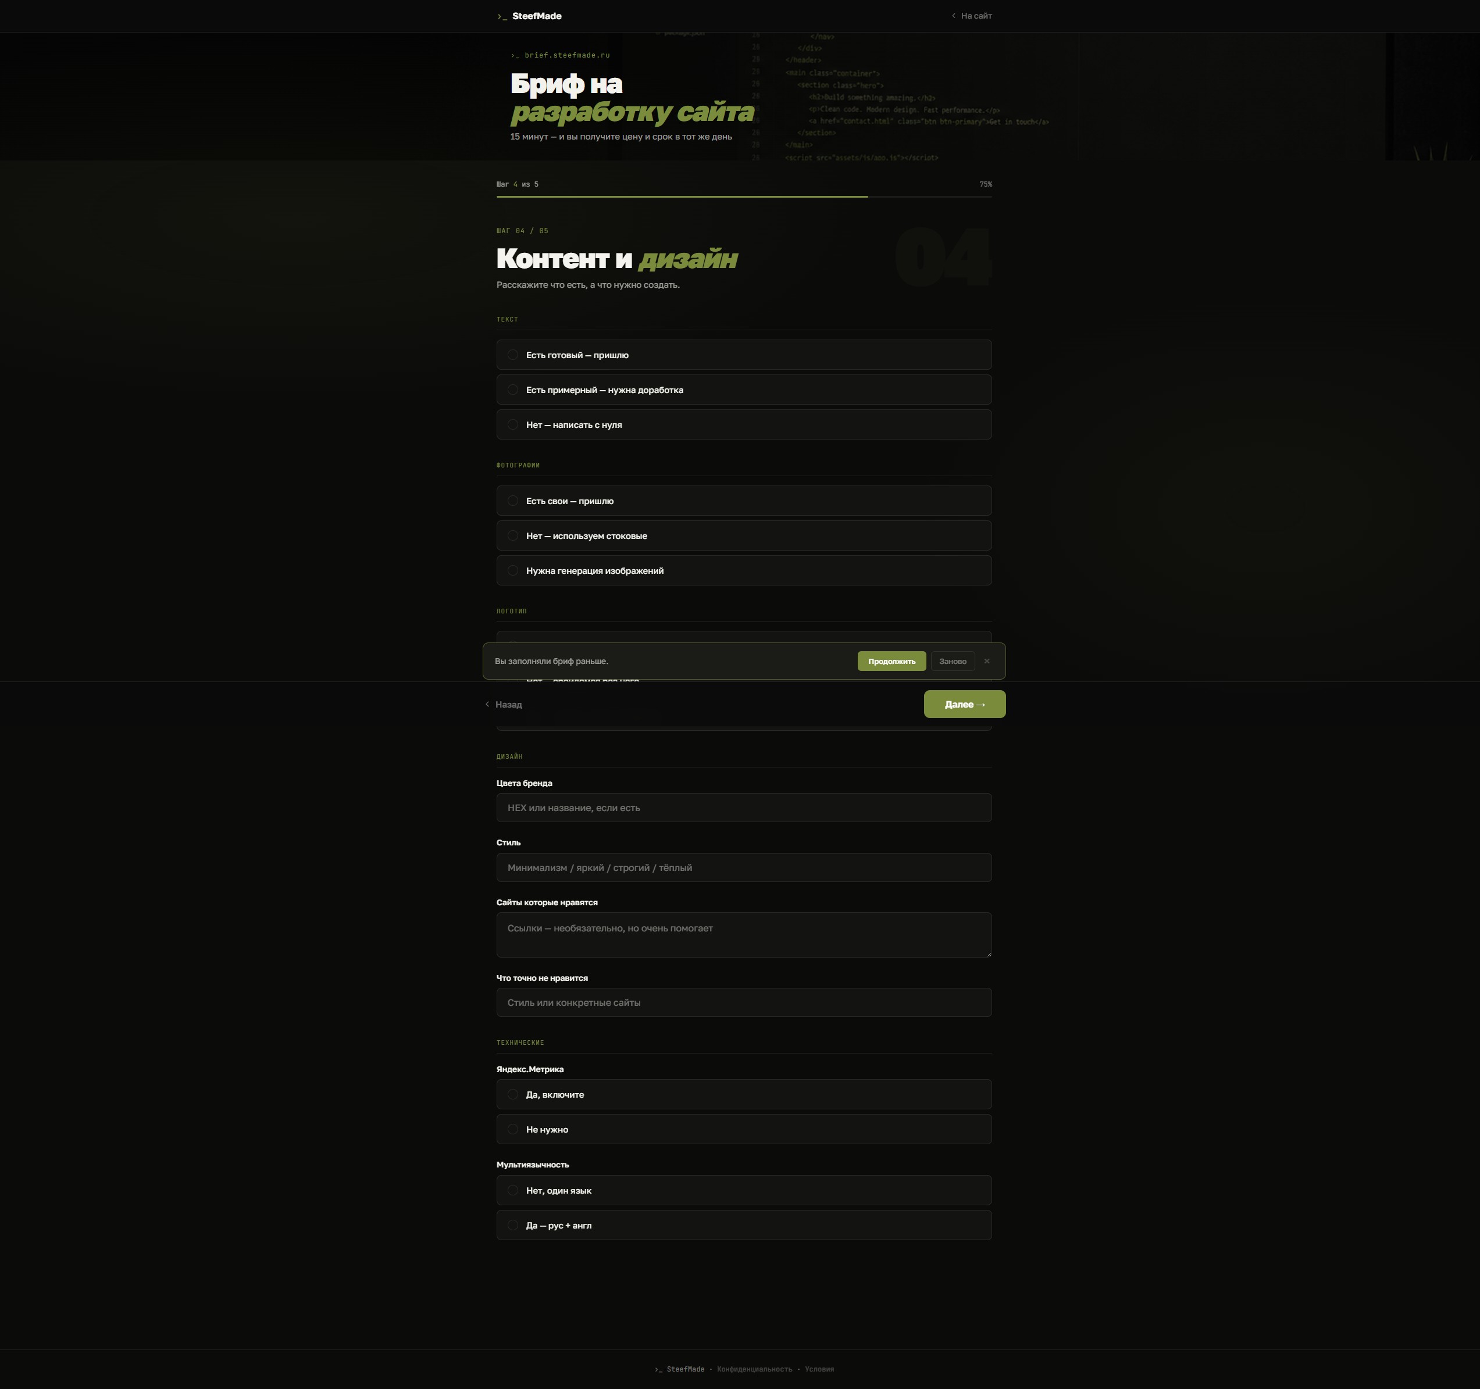Pick 'Нет — написать с нуля'
Screen dimensions: 1480x1389
coord(744,425)
